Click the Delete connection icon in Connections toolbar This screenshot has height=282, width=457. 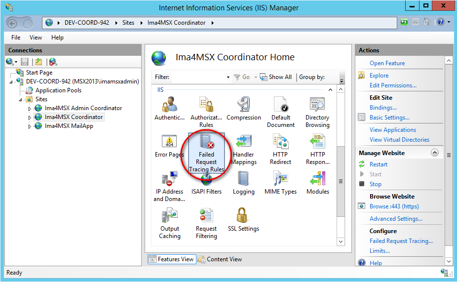pyautogui.click(x=53, y=62)
